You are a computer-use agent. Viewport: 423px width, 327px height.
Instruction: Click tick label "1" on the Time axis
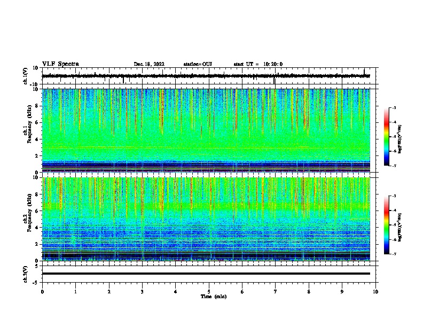[75, 292]
